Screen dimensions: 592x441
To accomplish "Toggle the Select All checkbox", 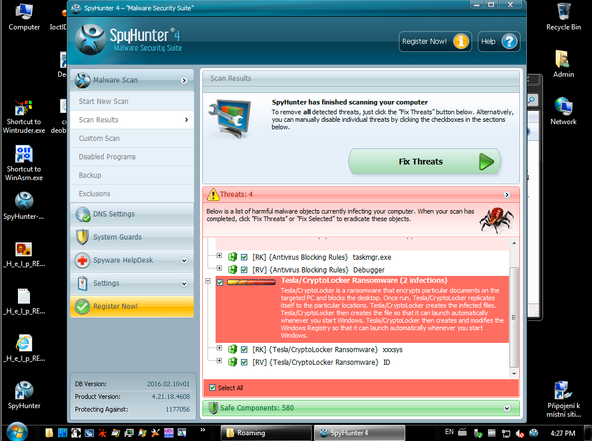I will pyautogui.click(x=212, y=388).
